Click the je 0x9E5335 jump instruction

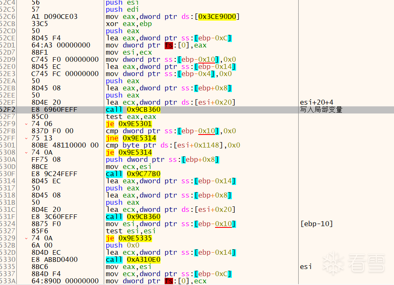tap(129, 238)
